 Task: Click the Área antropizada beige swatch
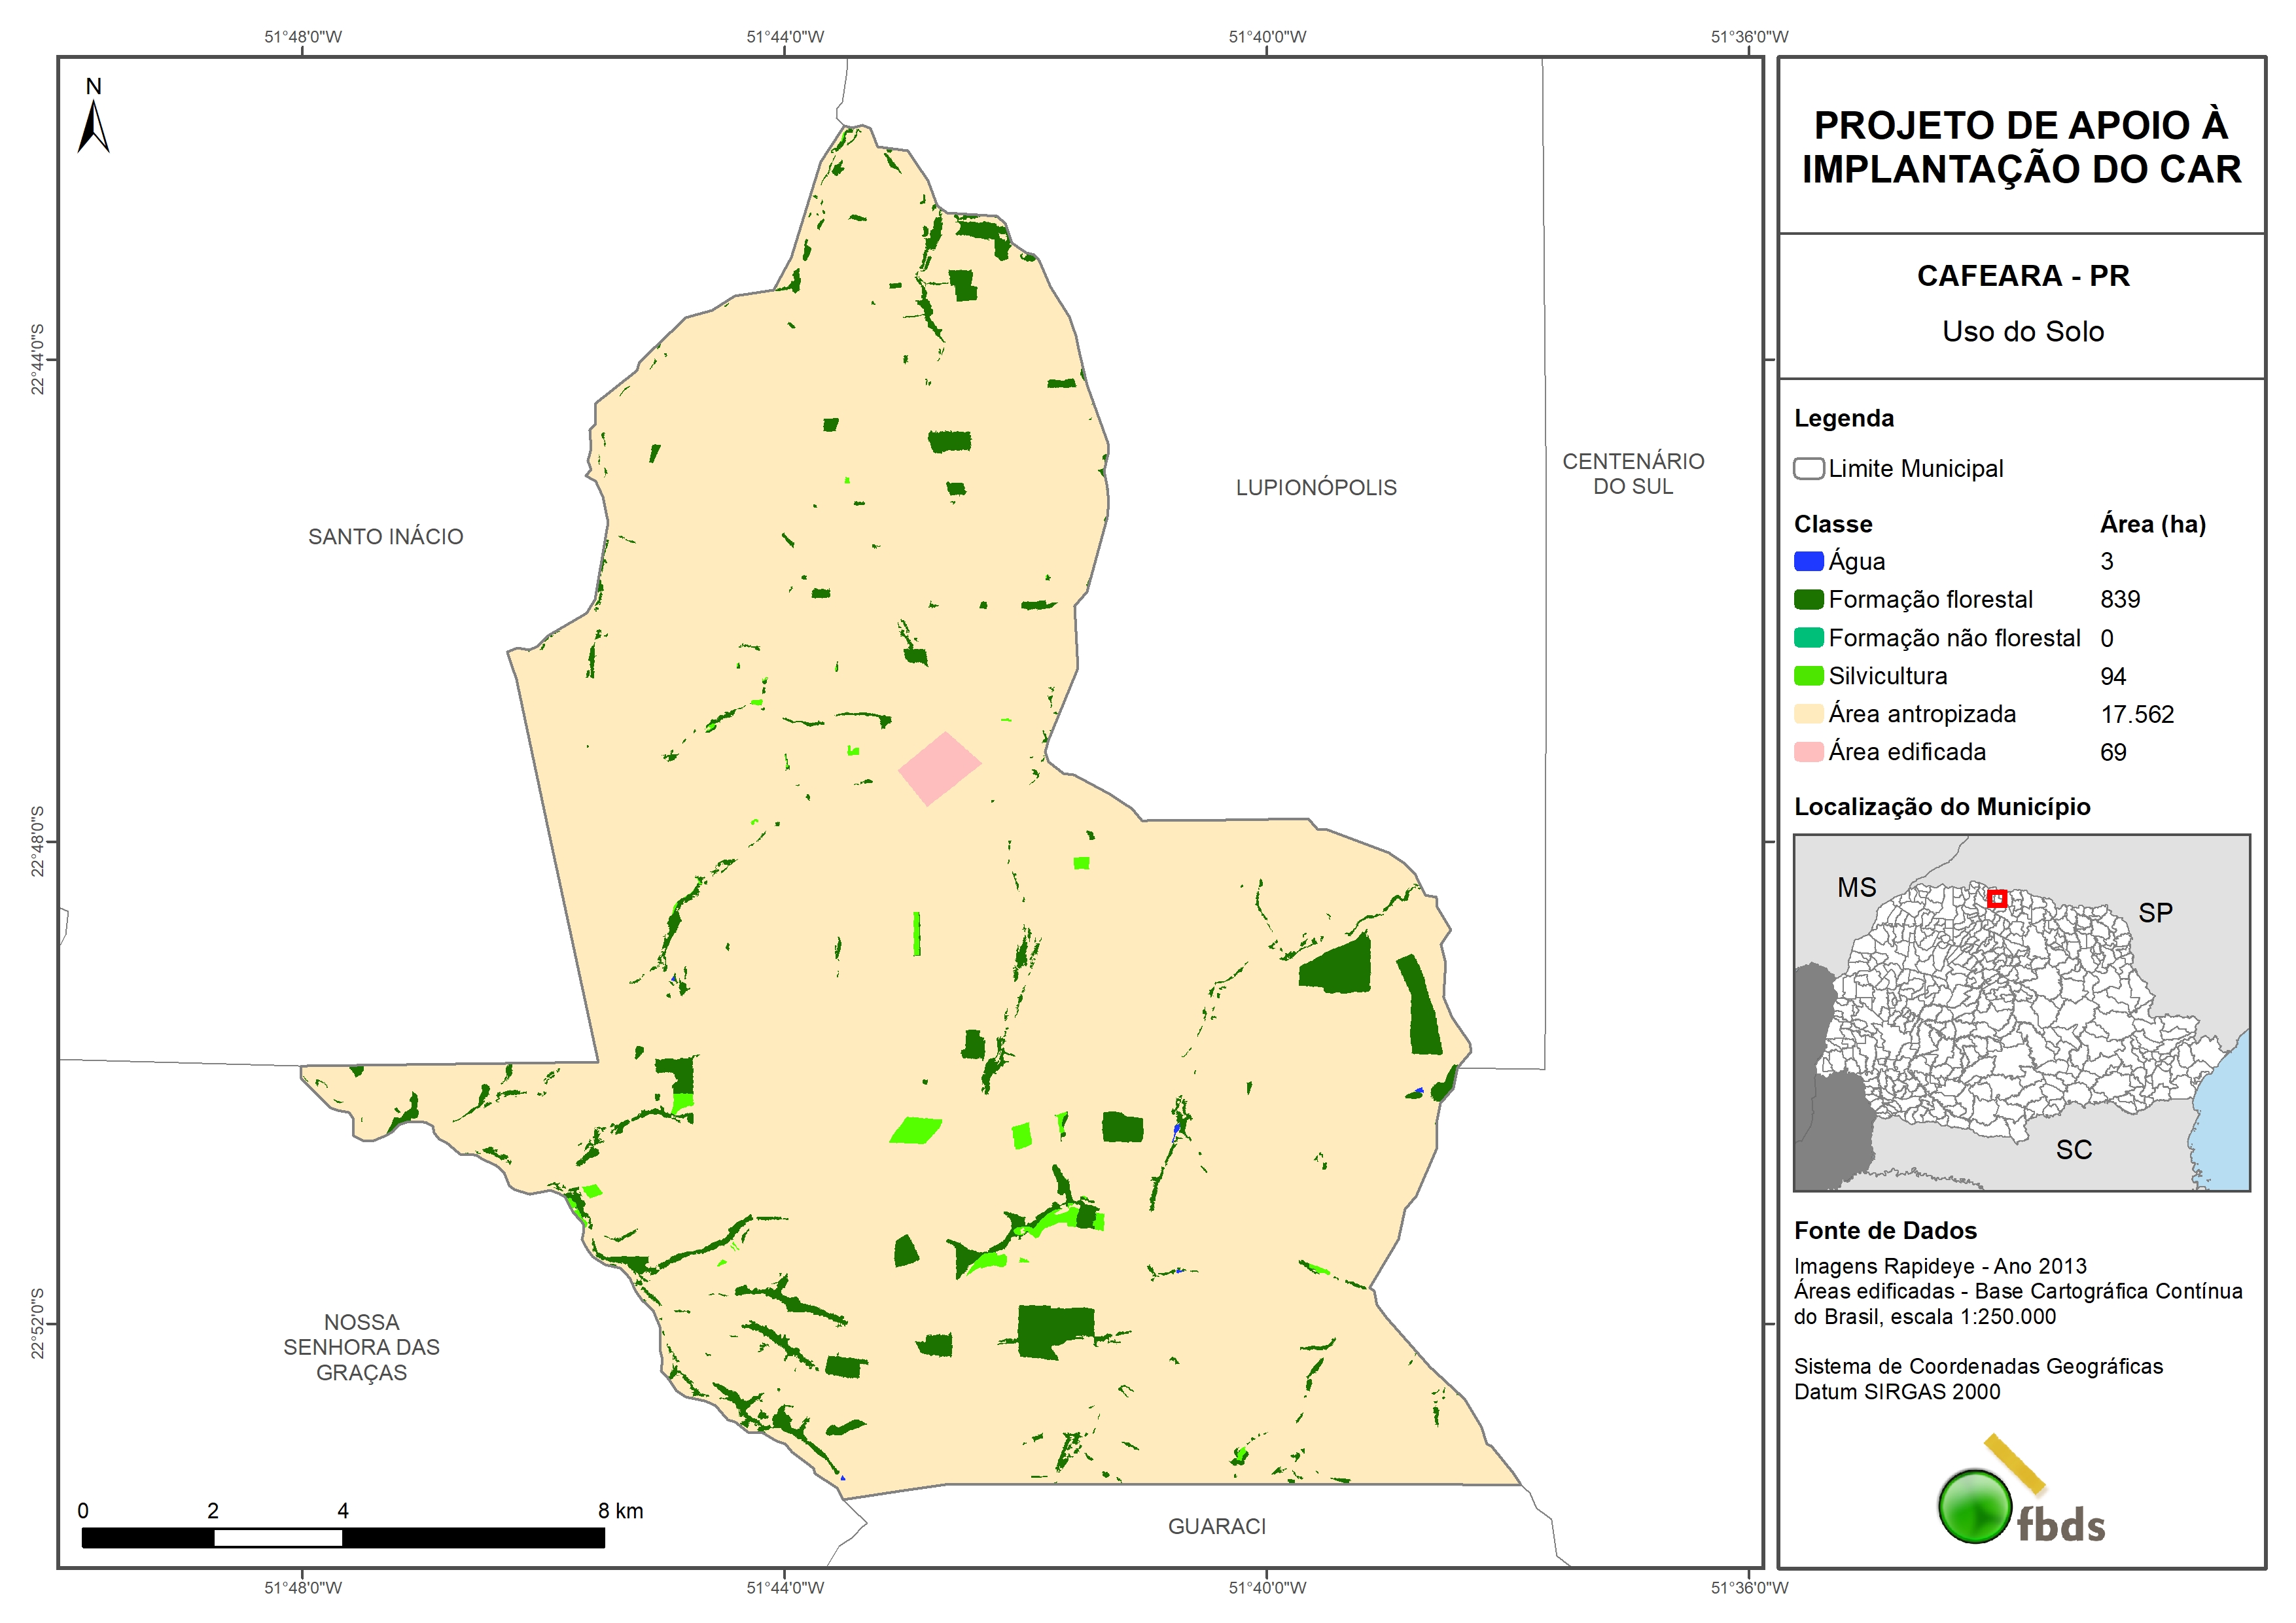pos(1808,714)
